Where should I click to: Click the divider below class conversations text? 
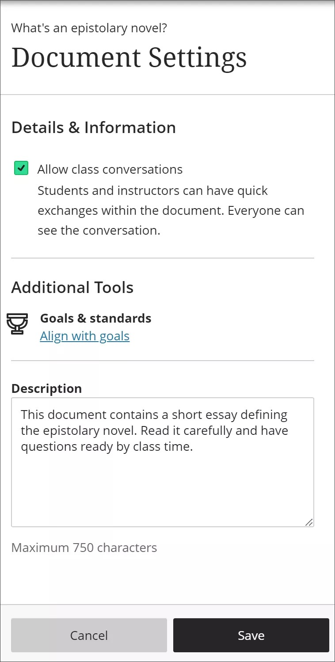[x=162, y=257]
